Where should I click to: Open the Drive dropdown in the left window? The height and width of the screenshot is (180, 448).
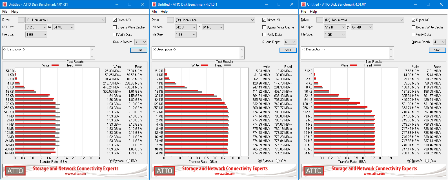tap(65, 20)
